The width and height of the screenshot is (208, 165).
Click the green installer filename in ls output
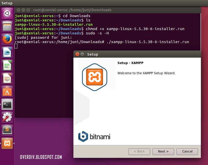click(54, 24)
